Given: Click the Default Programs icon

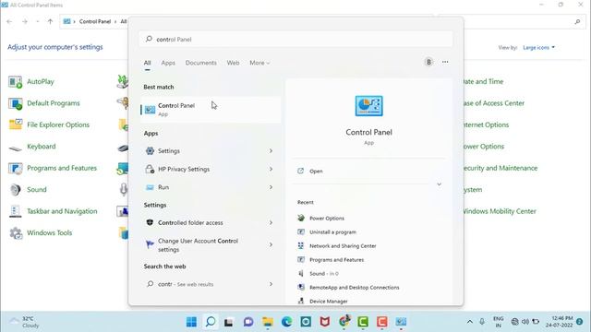Looking at the screenshot, I should pos(16,103).
